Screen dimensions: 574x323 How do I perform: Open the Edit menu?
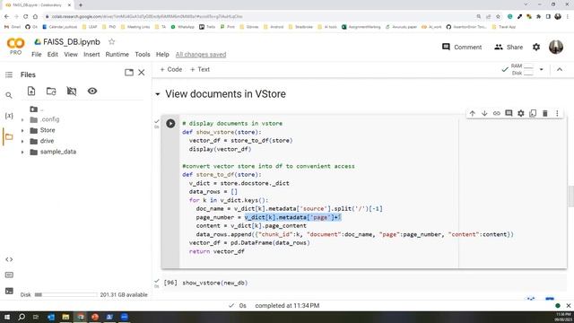pyautogui.click(x=52, y=54)
